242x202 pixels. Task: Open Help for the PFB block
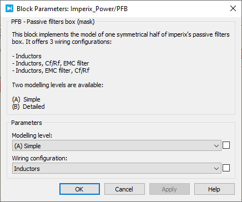tap(214, 189)
